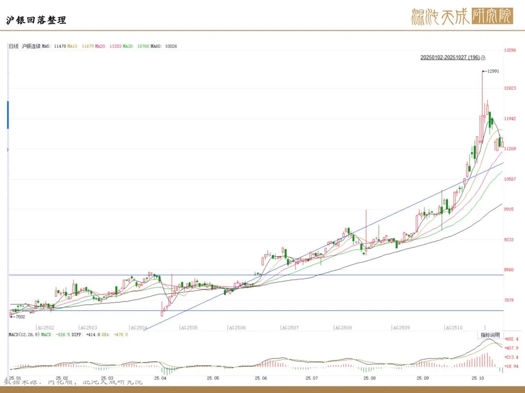525x393 pixels.
Task: Click the 25.08 date axis label
Action: point(369,378)
